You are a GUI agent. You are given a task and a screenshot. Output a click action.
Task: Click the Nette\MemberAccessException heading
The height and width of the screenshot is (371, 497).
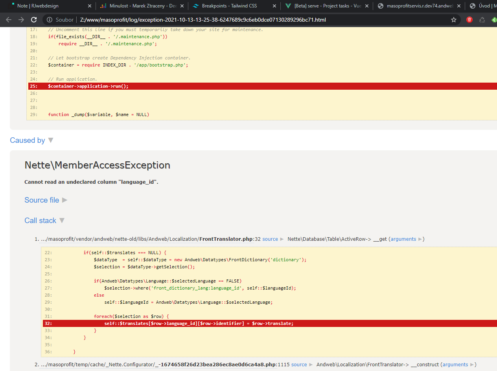coord(98,165)
